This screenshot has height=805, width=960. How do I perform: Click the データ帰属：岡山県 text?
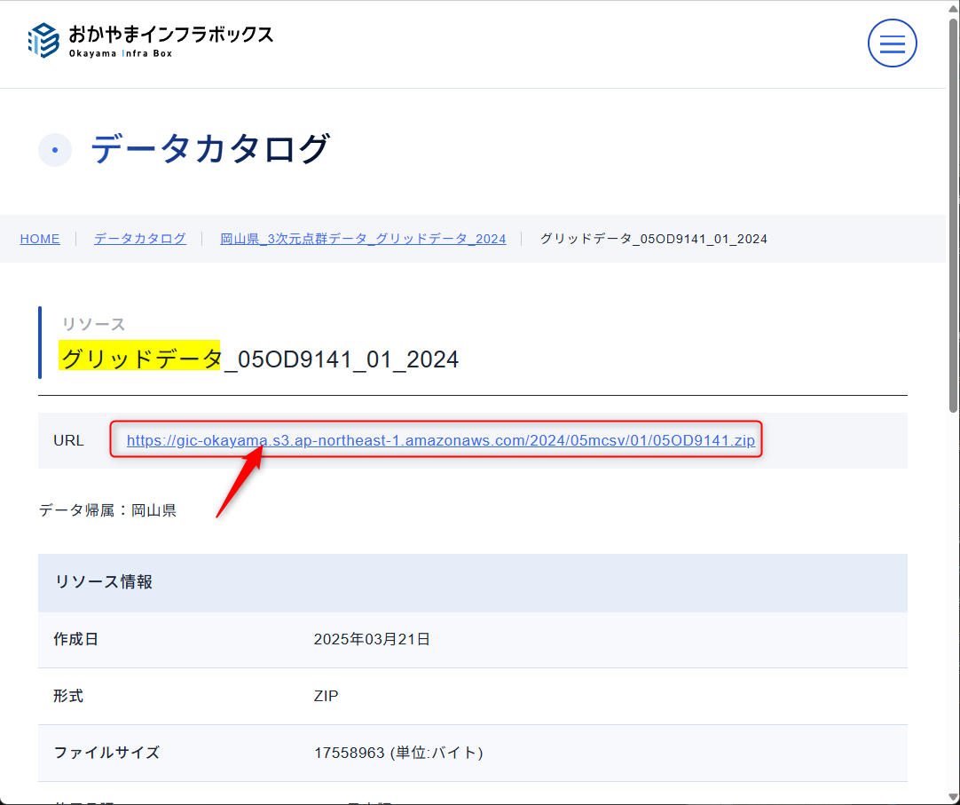107,510
